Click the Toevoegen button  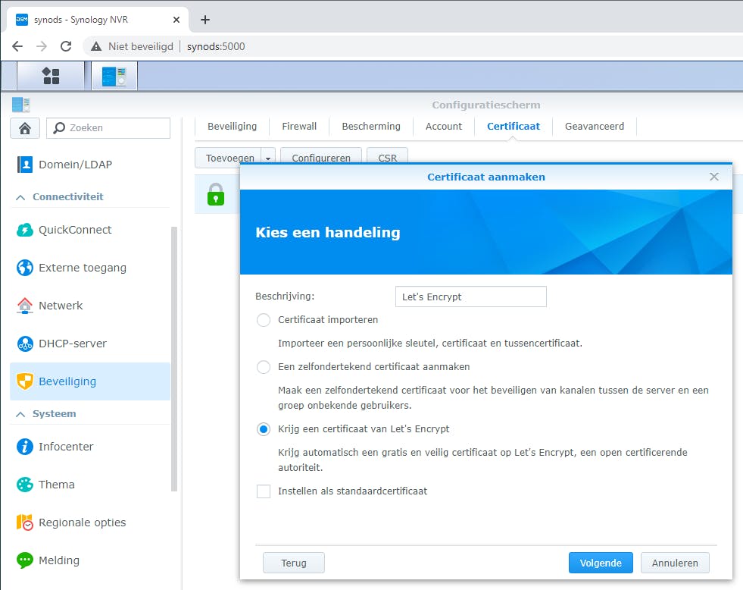pyautogui.click(x=229, y=158)
